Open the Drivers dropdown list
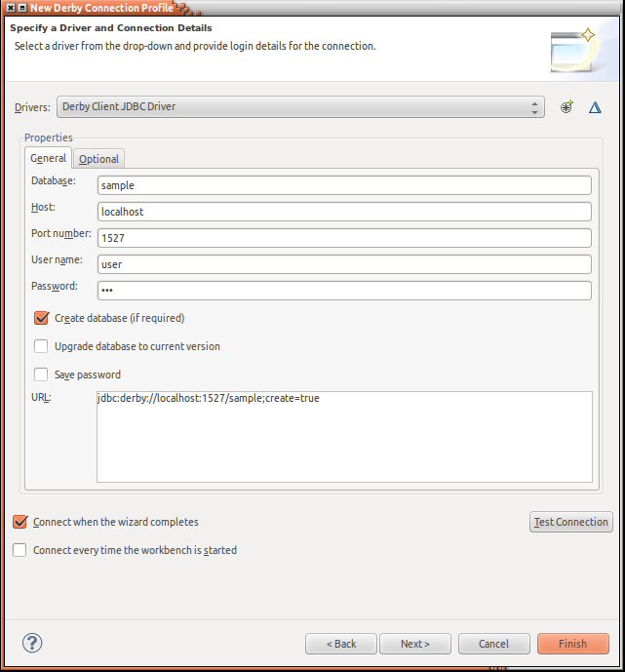 click(300, 106)
